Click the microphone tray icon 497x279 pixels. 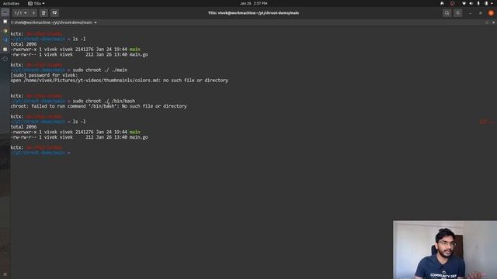[478, 3]
